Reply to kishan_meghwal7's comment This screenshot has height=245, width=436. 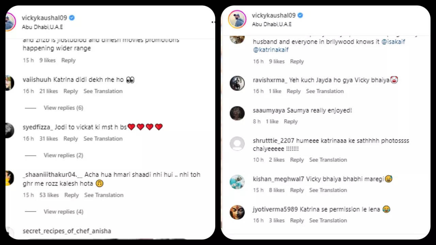297,190
